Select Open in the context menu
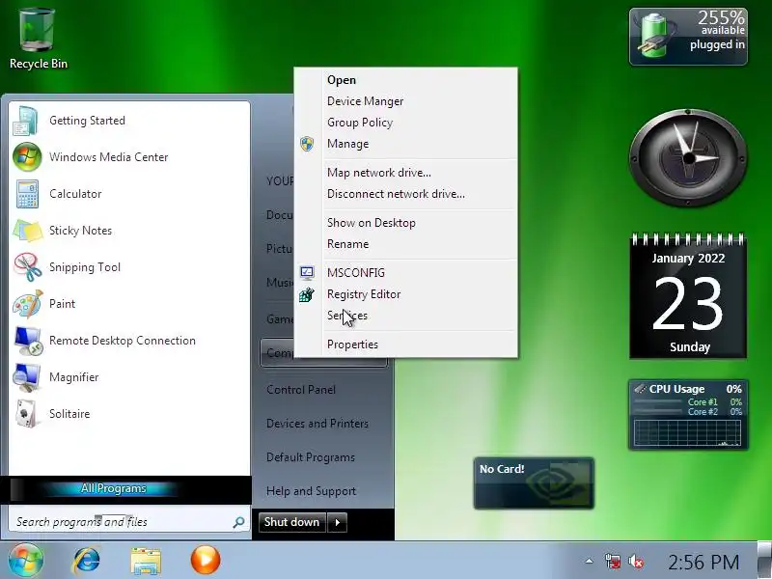 [405, 80]
